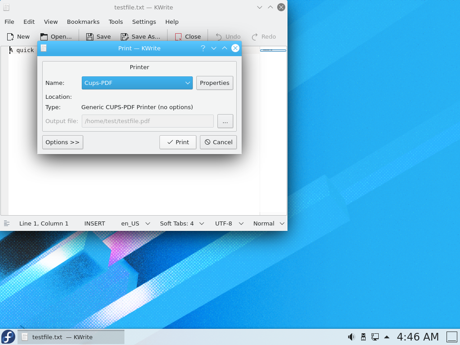Screen dimensions: 460x345
Task: Expand the Cups-PDF printer name dropdown
Action: [137, 83]
